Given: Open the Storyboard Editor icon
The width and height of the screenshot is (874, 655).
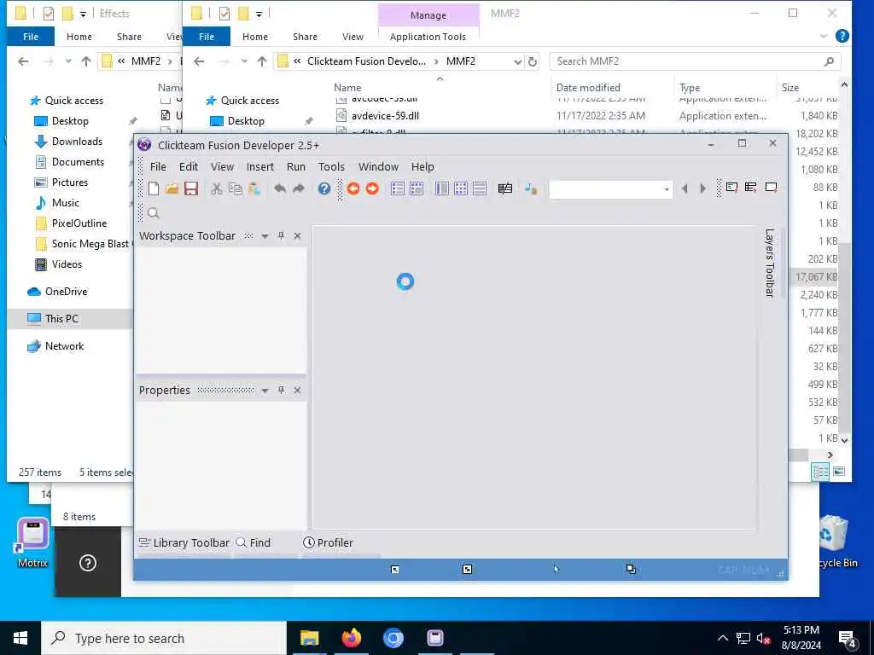Looking at the screenshot, I should [398, 188].
